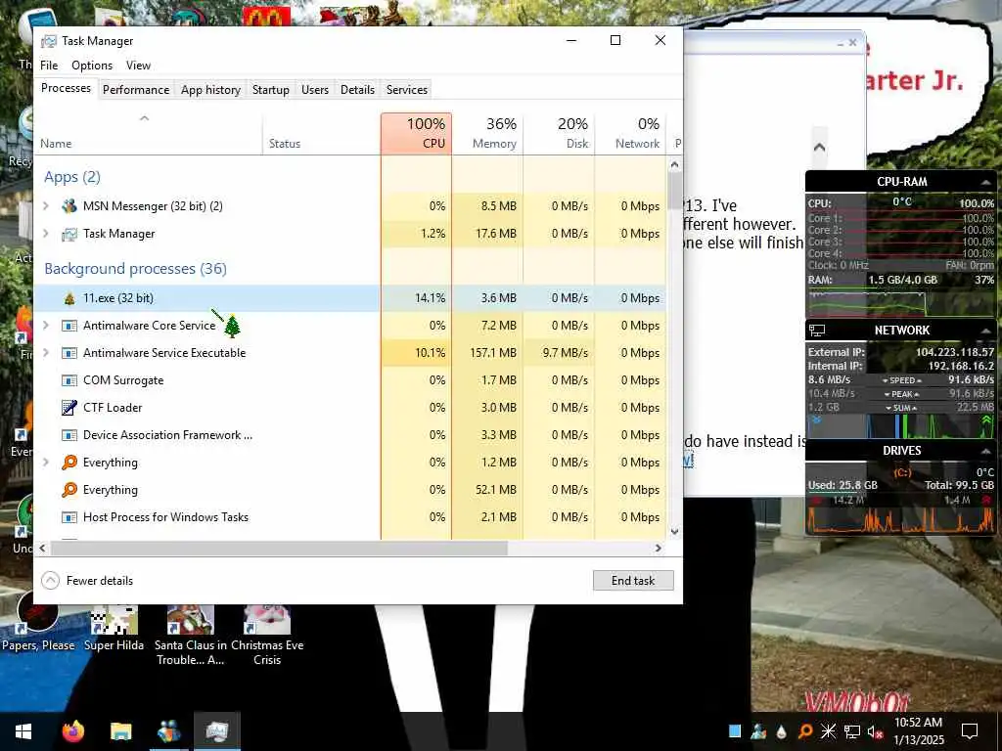Viewport: 1002px width, 751px height.
Task: Open Papers, Please desktop shortcut
Action: [38, 623]
